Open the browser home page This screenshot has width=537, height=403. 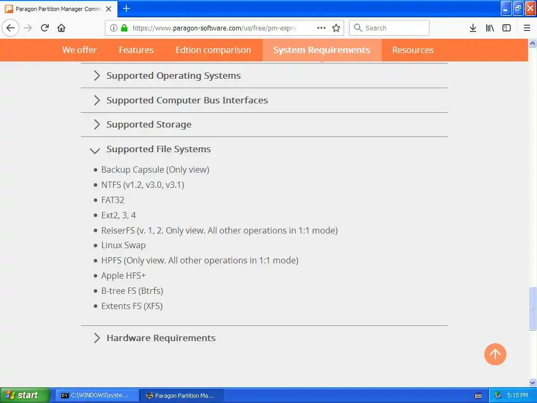point(61,28)
